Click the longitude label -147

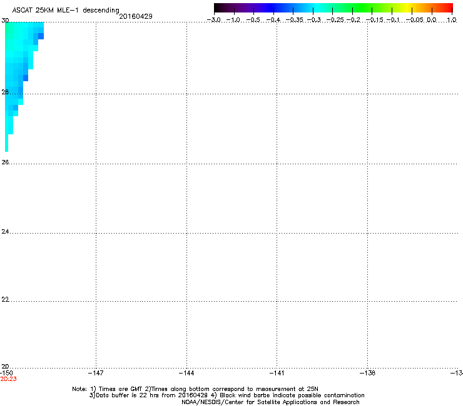96,374
